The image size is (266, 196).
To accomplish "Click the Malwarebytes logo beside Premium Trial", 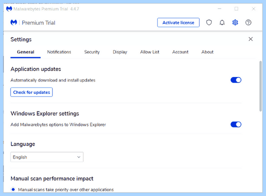I will click(x=14, y=22).
